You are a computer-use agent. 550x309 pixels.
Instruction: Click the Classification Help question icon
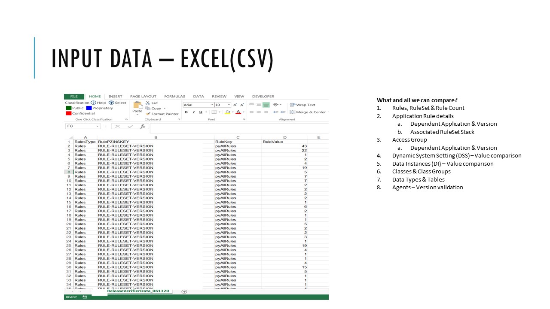pos(93,103)
